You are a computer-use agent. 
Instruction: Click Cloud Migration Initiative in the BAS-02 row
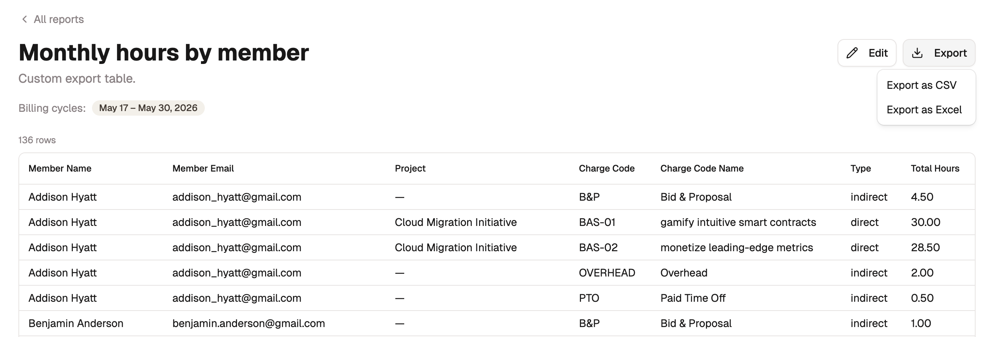pos(456,247)
